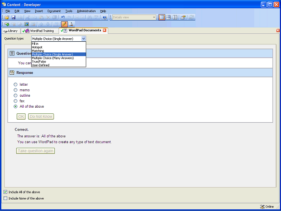Choose 'True/False' question type
Image resolution: width=281 pixels, height=211 pixels.
point(58,62)
